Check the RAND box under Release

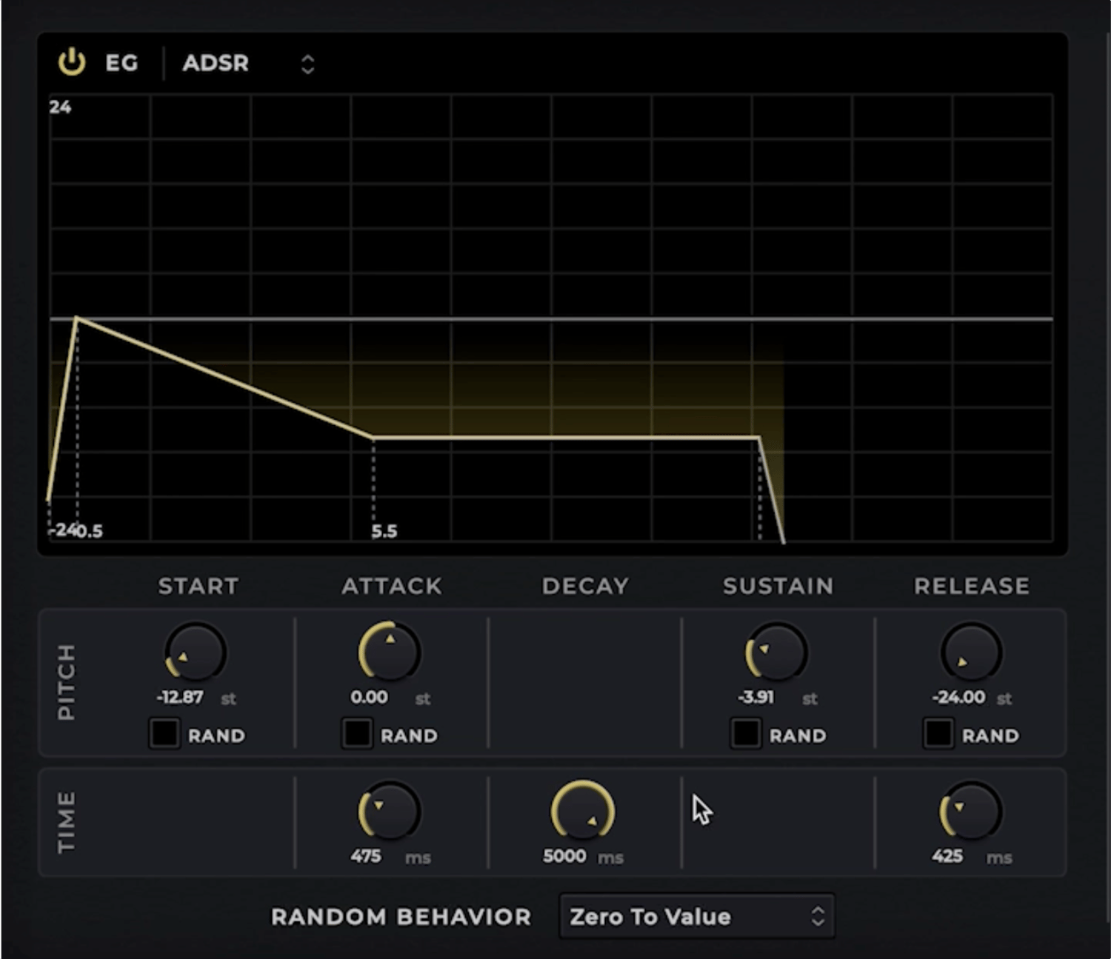[938, 735]
